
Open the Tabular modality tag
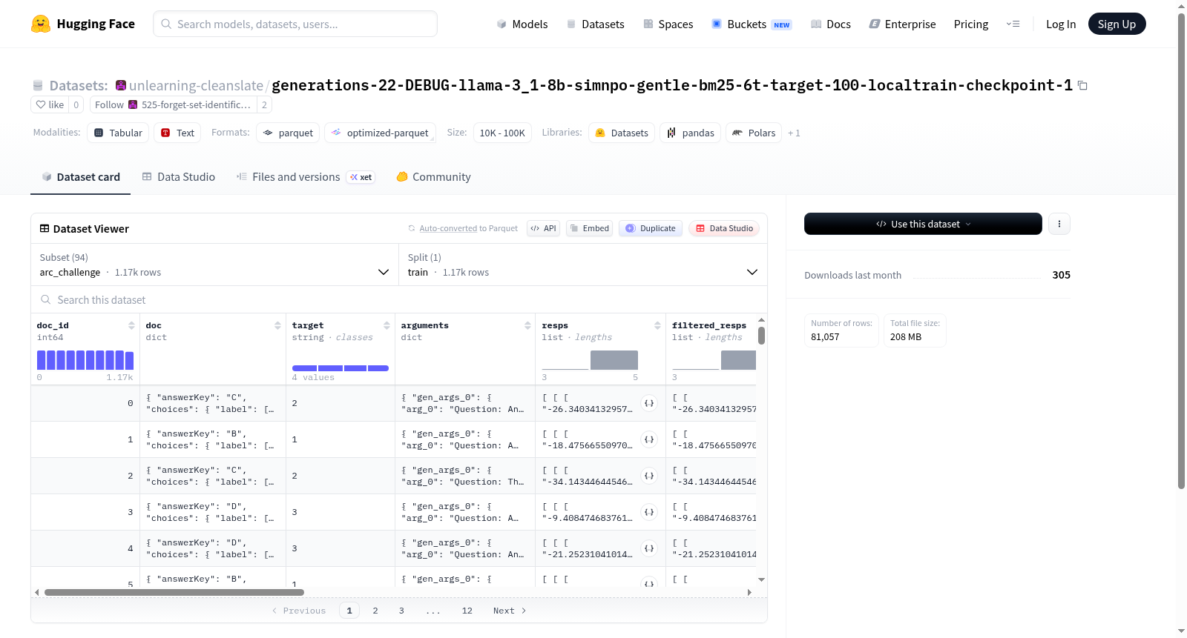118,133
